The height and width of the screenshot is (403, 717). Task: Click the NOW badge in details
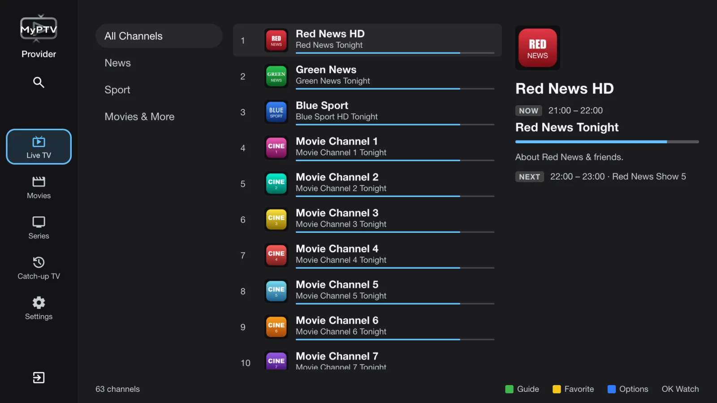coord(529,111)
